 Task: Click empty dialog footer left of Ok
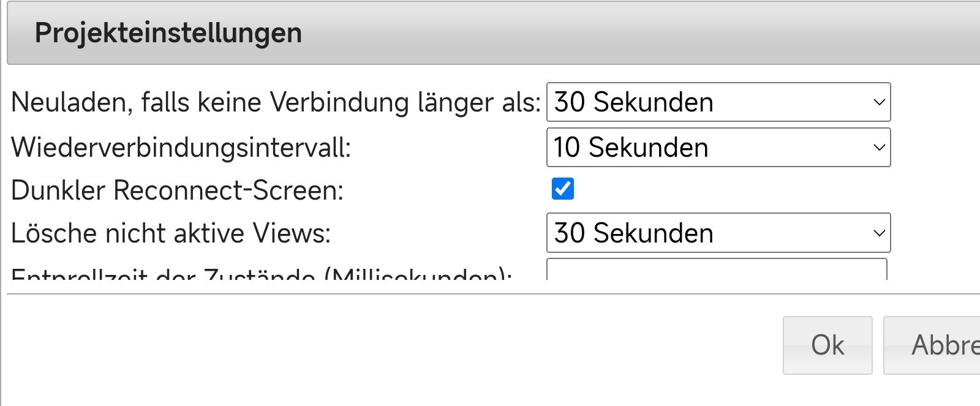click(x=392, y=345)
